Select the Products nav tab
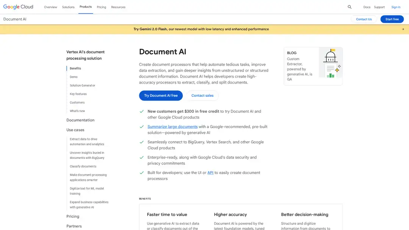 tap(86, 7)
